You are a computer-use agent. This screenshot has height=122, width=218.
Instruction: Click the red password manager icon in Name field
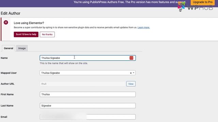131,58
